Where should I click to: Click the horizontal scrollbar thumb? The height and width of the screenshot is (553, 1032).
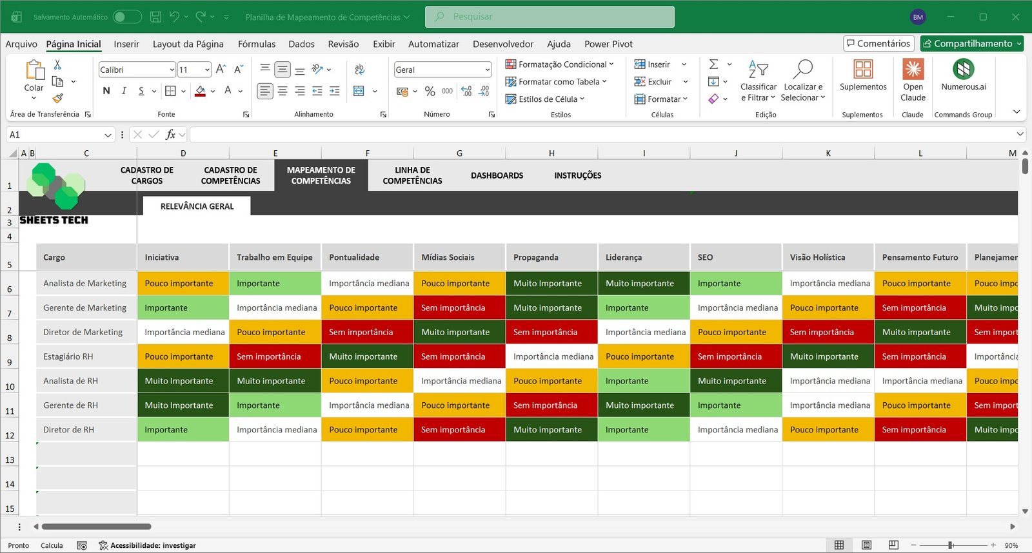tap(96, 527)
